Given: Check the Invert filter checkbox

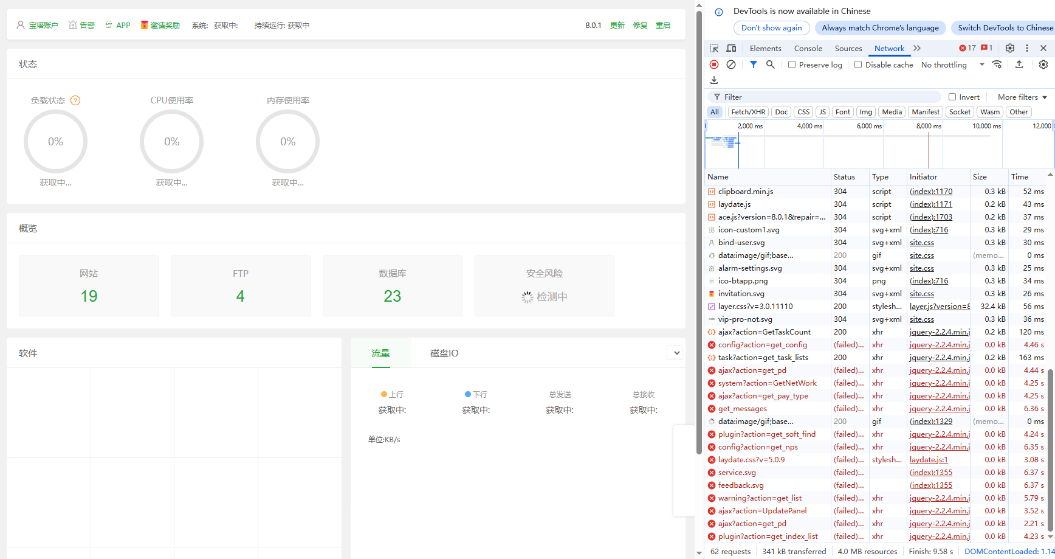Looking at the screenshot, I should 952,97.
